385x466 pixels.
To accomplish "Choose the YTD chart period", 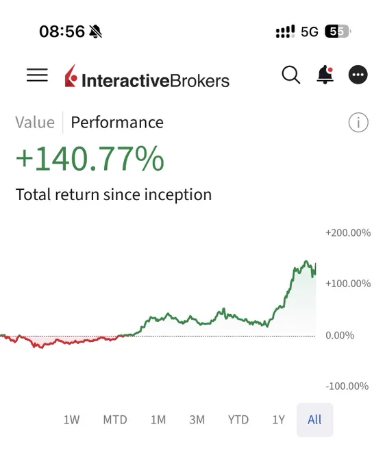I will click(x=238, y=419).
